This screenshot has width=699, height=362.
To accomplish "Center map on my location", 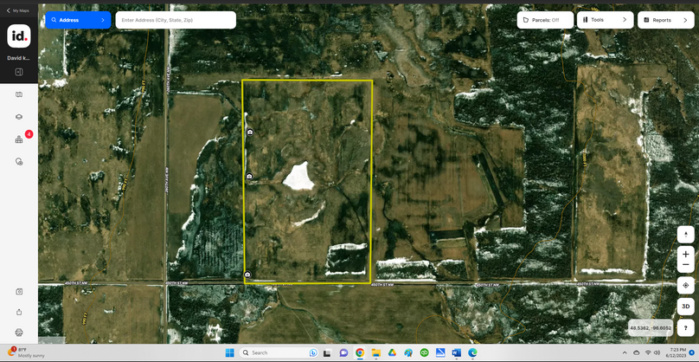I will (685, 285).
